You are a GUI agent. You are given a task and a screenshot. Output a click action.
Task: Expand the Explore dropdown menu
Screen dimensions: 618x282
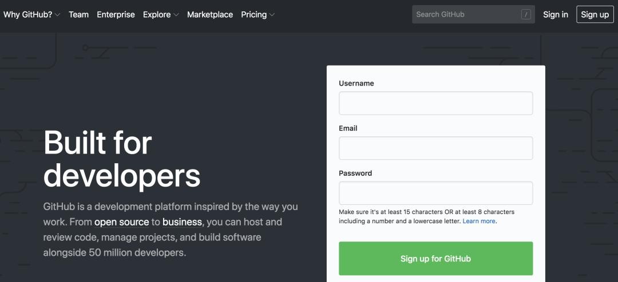coord(161,15)
